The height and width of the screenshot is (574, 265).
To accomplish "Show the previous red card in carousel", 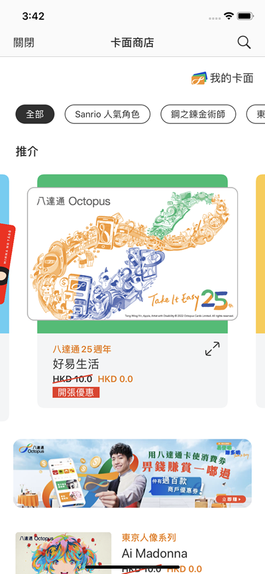I will click(x=5, y=265).
